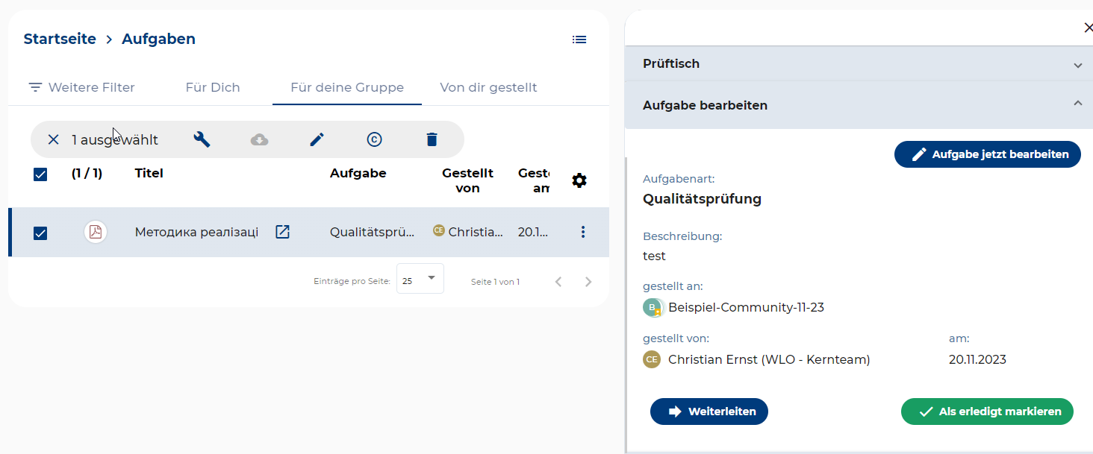
Task: Switch to the Für Dich tab
Action: (x=213, y=87)
